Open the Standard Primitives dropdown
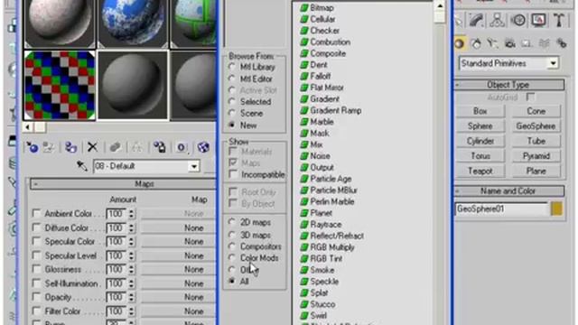The height and width of the screenshot is (325, 578). pos(553,63)
